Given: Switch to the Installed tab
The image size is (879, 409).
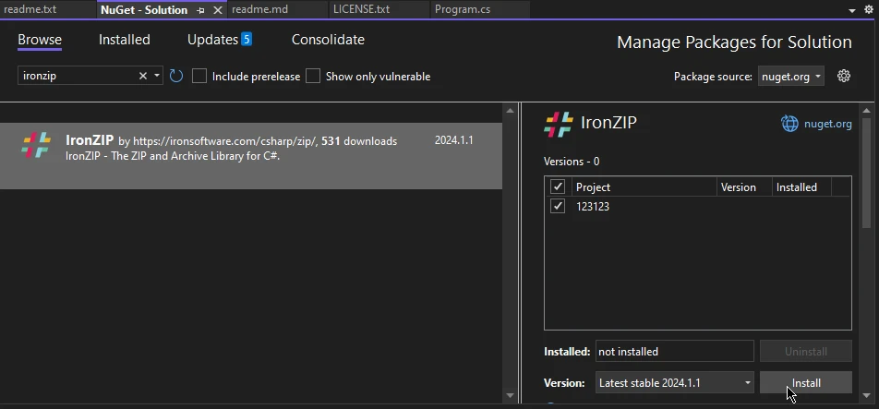Looking at the screenshot, I should (124, 40).
